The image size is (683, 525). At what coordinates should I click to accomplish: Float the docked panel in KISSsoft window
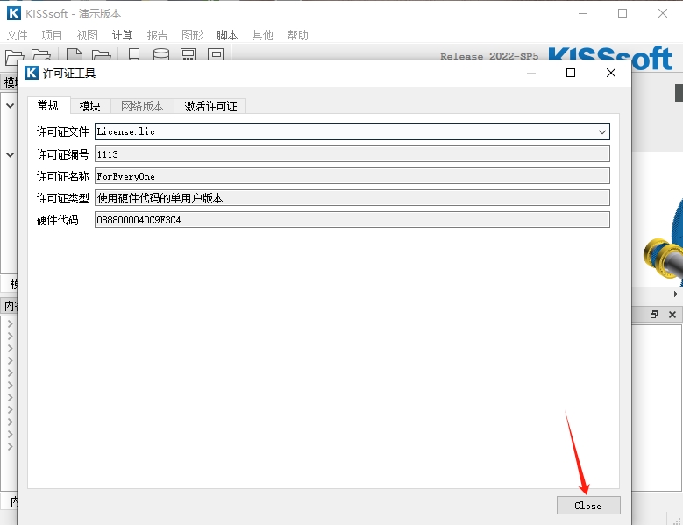pyautogui.click(x=654, y=315)
